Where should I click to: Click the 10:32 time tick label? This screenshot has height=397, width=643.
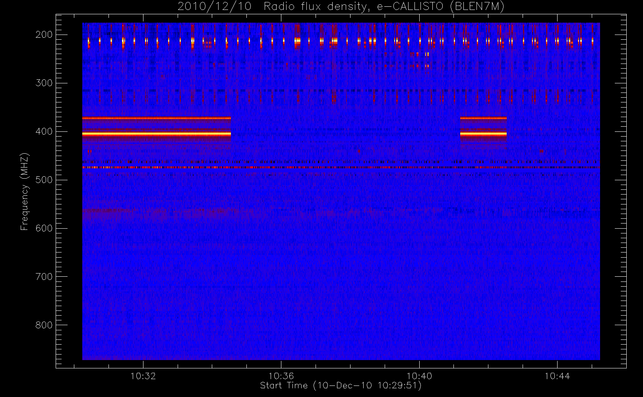pyautogui.click(x=143, y=376)
